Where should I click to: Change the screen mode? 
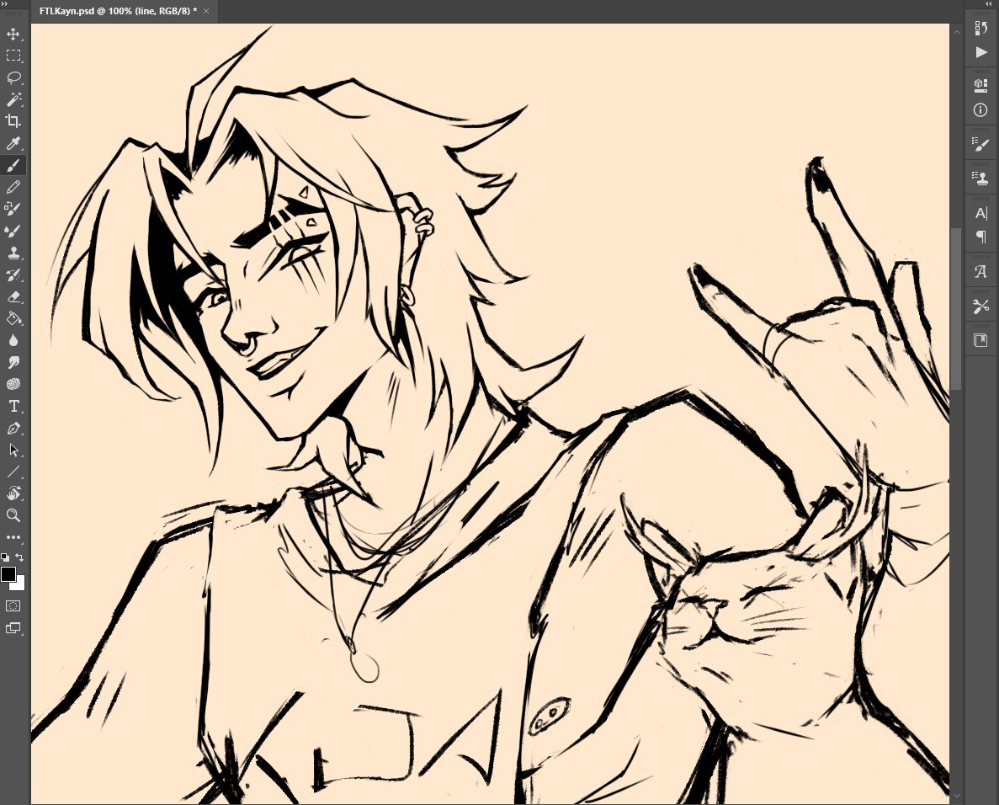13,628
